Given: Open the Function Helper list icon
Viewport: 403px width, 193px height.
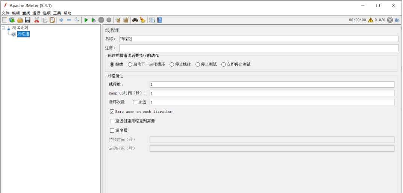Looking at the screenshot, I should click(x=152, y=20).
